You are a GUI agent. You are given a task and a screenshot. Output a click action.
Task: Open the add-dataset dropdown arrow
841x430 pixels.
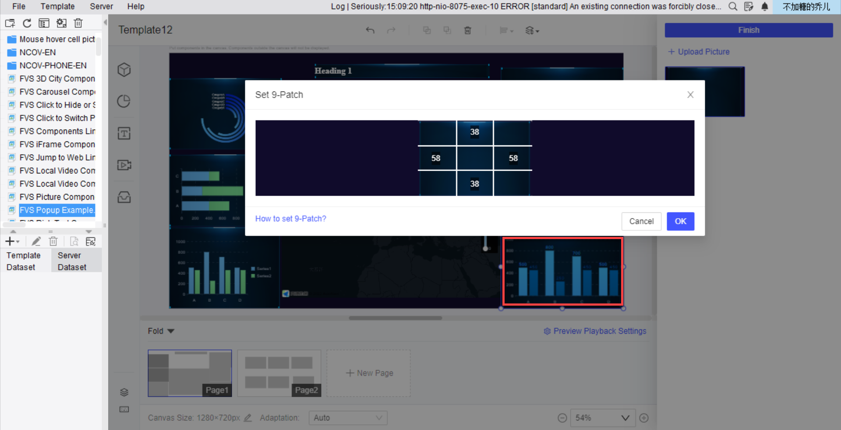pos(18,241)
